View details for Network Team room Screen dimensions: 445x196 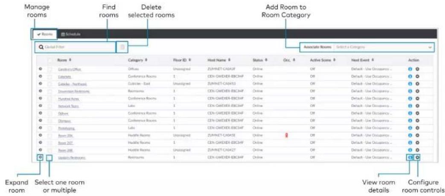(x=410, y=106)
